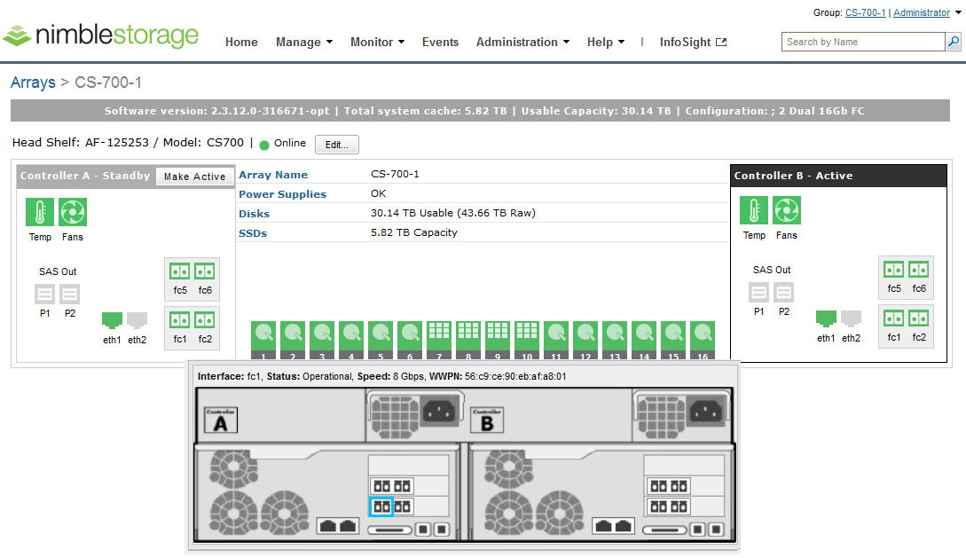Select Controller A fc5 port icon
966x558 pixels.
point(180,271)
